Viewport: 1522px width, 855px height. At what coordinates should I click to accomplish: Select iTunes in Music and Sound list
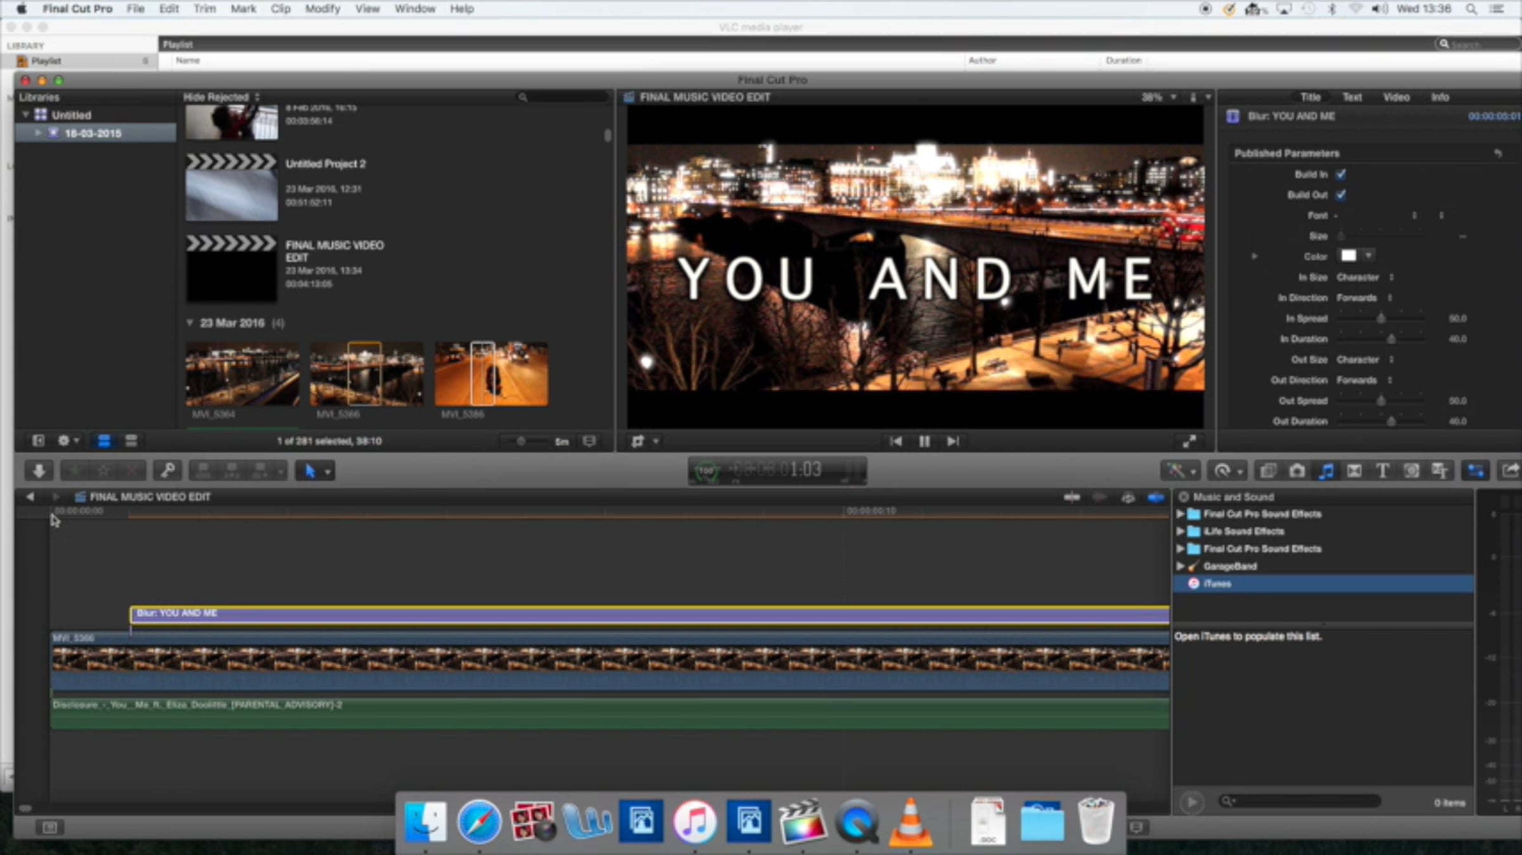(x=1323, y=584)
